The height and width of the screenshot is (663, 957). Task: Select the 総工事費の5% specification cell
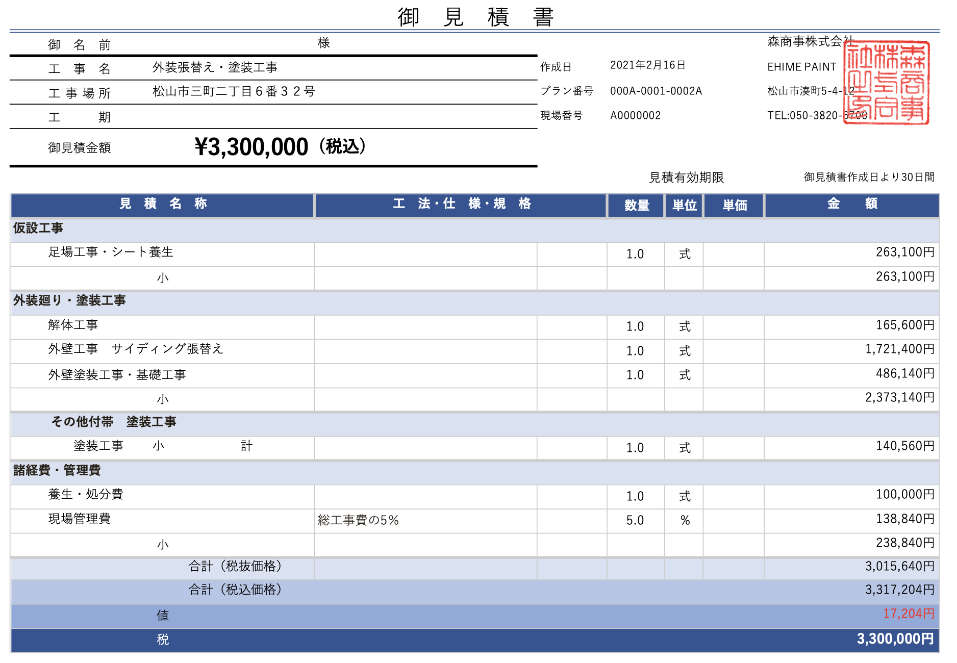coord(425,521)
